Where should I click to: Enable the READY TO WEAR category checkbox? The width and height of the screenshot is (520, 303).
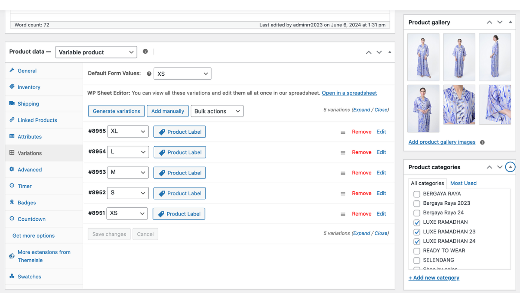[x=417, y=251]
